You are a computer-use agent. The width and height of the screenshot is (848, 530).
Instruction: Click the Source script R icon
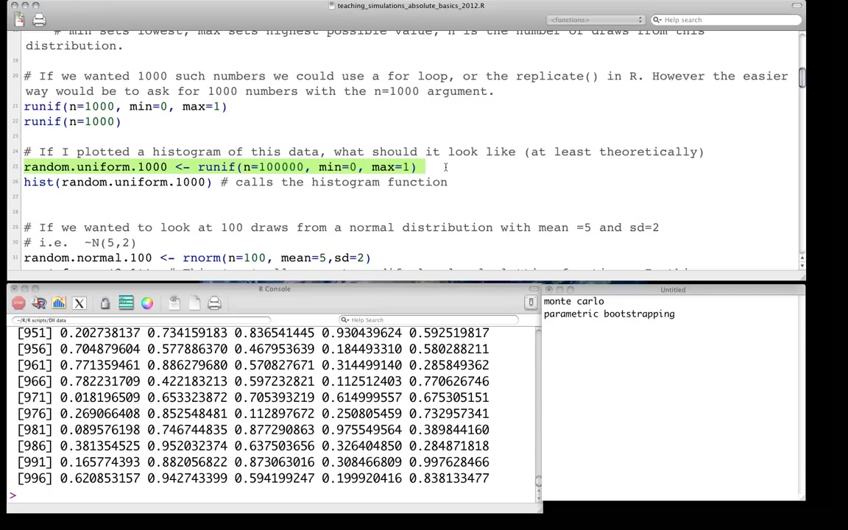coord(38,303)
